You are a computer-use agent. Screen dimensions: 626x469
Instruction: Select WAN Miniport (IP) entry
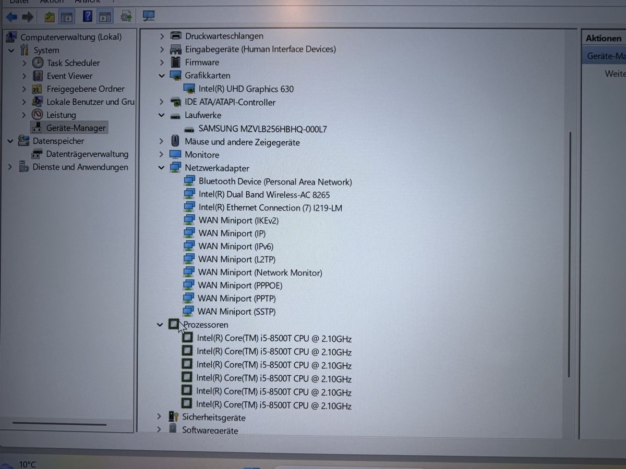click(x=232, y=233)
